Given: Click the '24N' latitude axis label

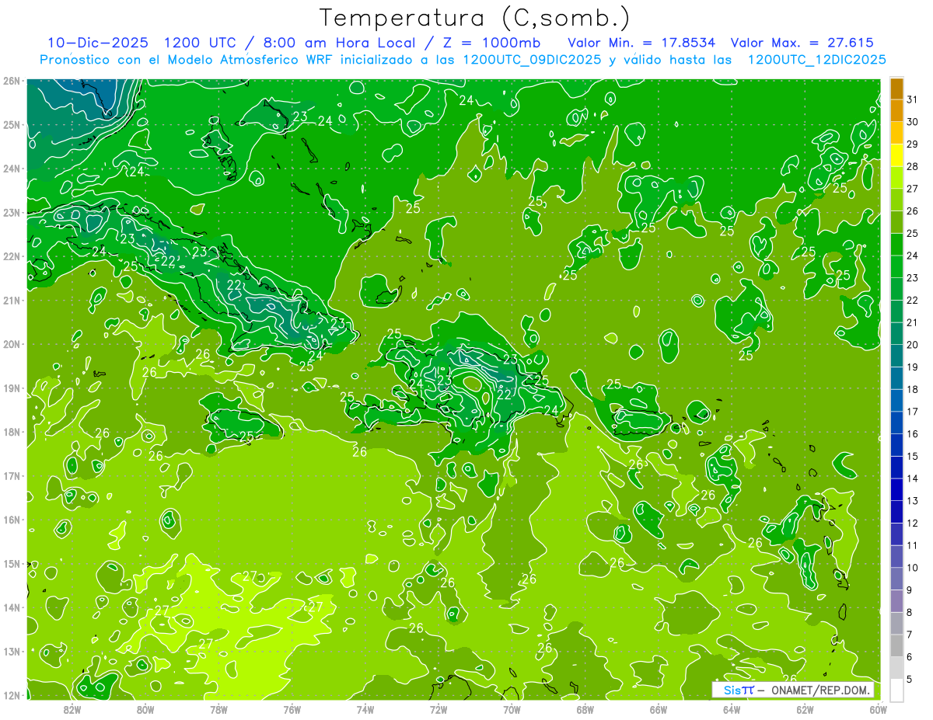Looking at the screenshot, I should click(12, 169).
